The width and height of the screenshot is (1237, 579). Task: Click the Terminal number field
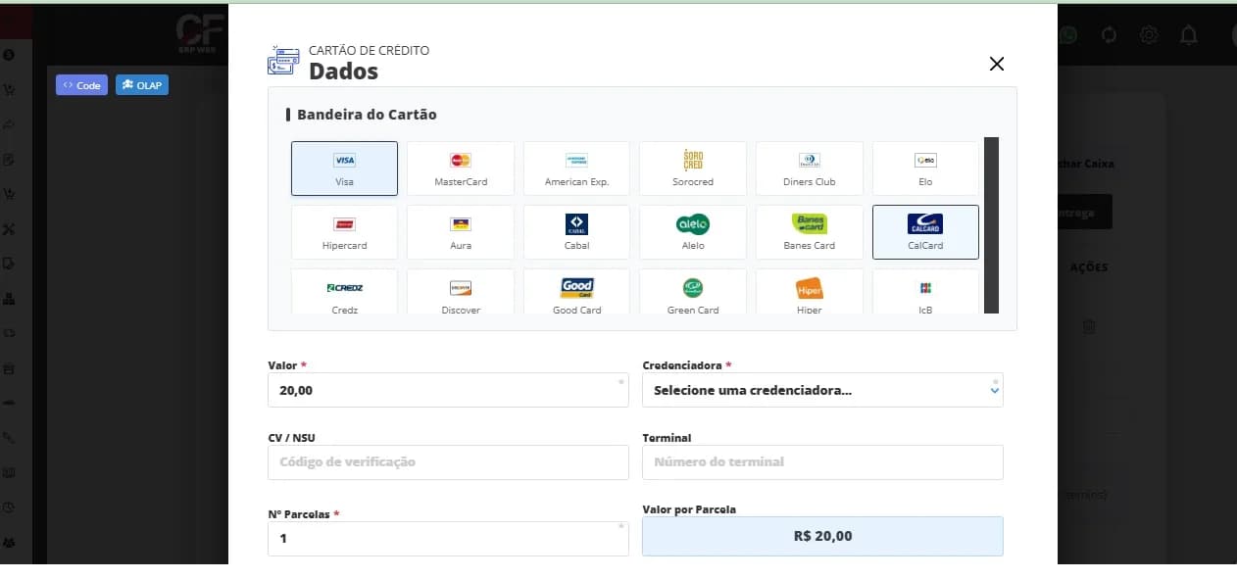pyautogui.click(x=822, y=462)
